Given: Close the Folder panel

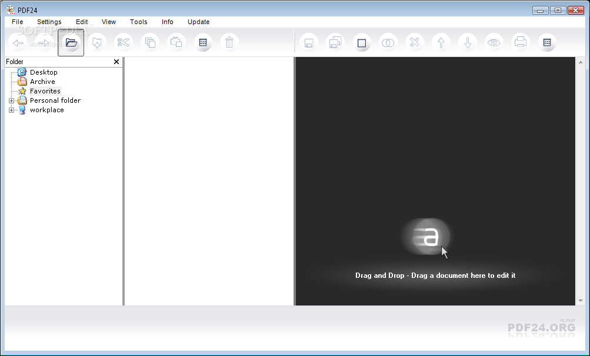Looking at the screenshot, I should [x=116, y=62].
